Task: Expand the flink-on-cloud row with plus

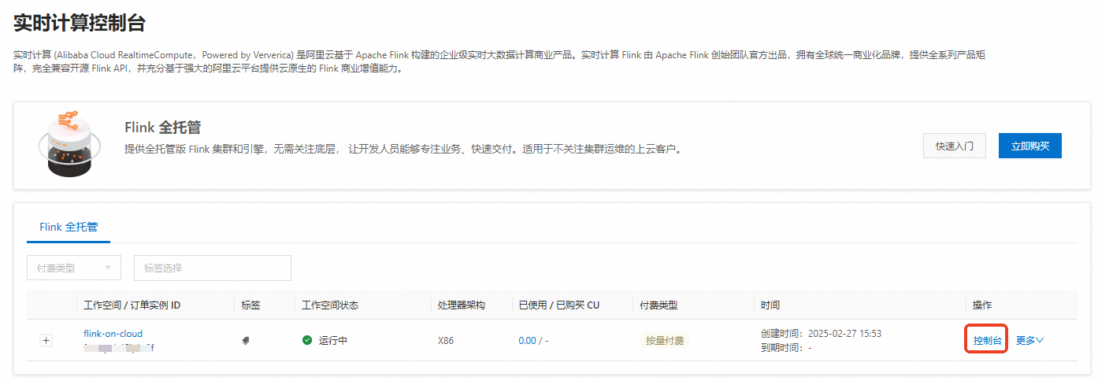Action: pos(46,341)
